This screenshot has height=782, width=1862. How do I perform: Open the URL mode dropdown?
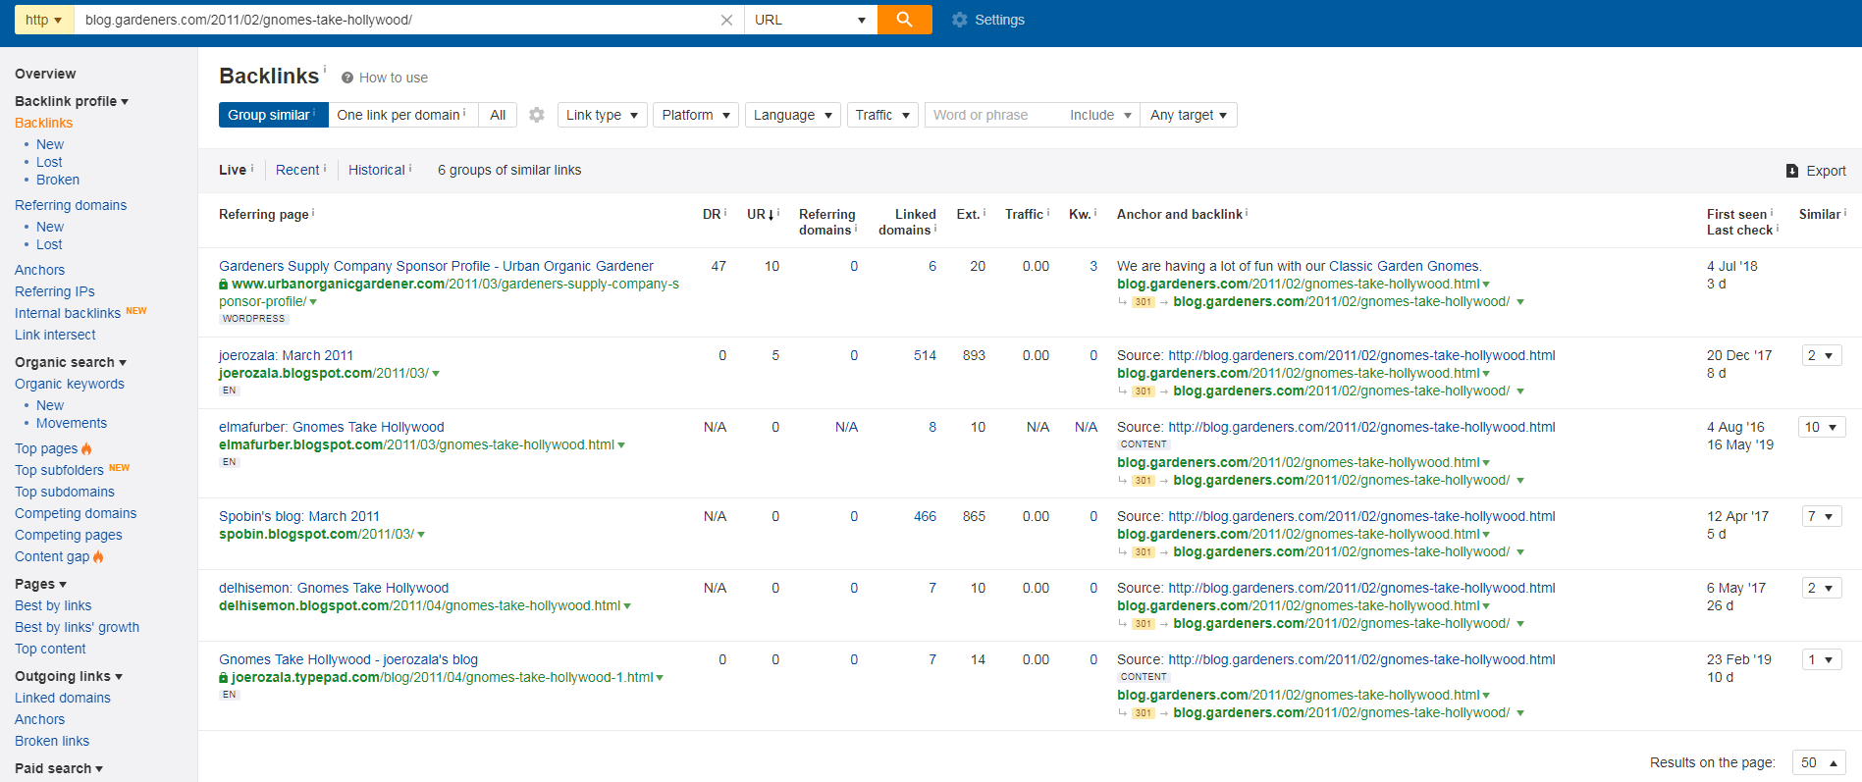click(x=810, y=20)
